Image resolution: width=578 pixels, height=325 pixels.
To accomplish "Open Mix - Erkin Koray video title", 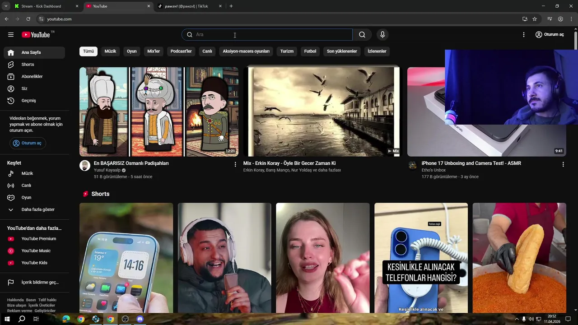I will click(x=289, y=163).
